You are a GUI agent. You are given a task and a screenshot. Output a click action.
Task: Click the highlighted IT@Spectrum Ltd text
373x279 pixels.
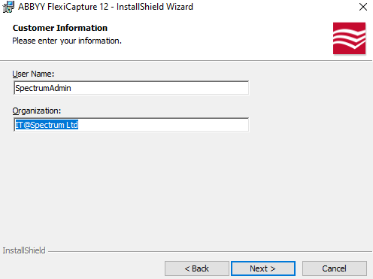[47, 125]
